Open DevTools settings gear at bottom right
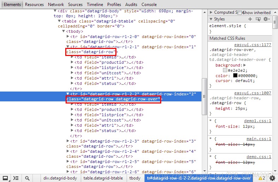Image resolution: width=278 pixels, height=182 pixels. 272,178
